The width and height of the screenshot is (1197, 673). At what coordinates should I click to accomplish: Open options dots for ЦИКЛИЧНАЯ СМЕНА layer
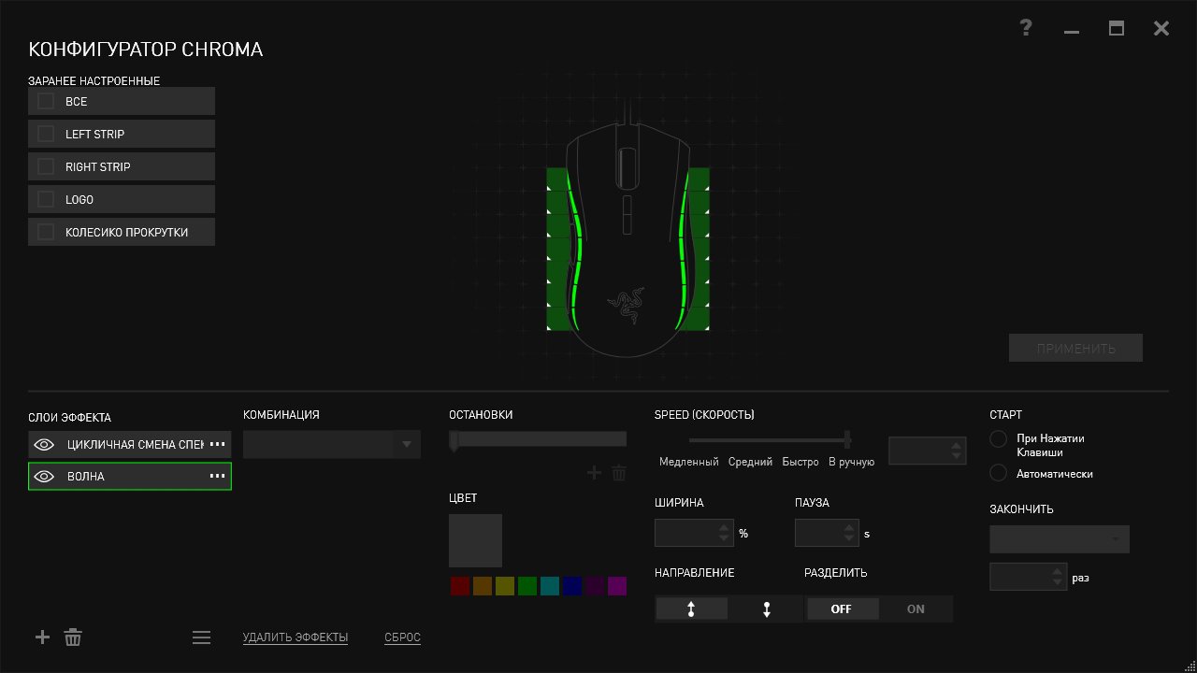pos(217,444)
